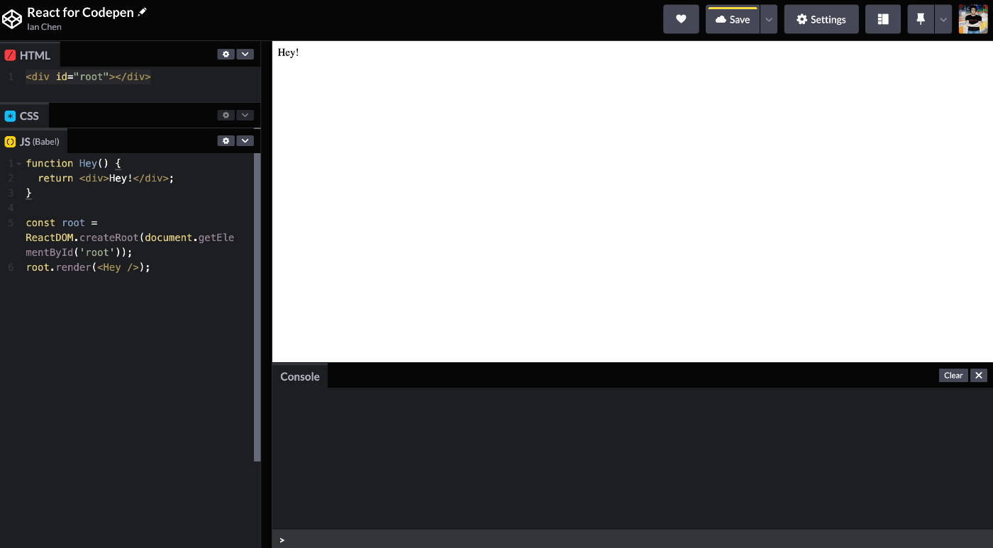The image size is (993, 548).
Task: Clear the console output
Action: pos(953,375)
